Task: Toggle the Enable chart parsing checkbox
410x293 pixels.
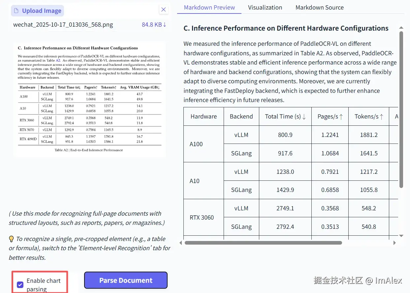Action: pos(20,285)
